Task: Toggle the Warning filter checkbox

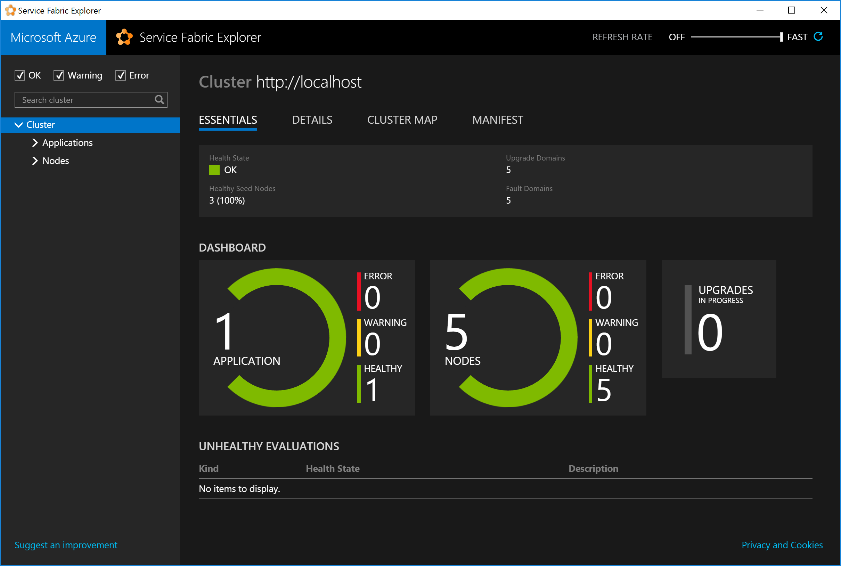Action: coord(58,75)
